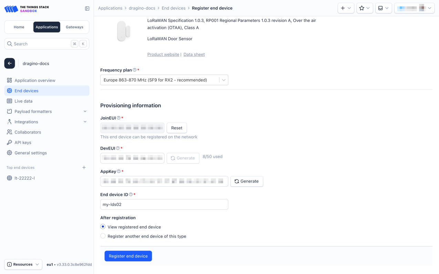Open Application overview in sidebar
439x274 pixels.
click(x=47, y=80)
